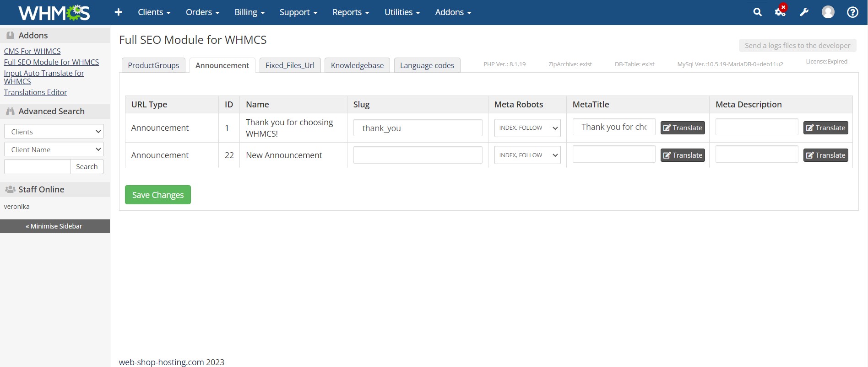
Task: Open Full SEO Module for WHMCS link
Action: pyautogui.click(x=51, y=62)
